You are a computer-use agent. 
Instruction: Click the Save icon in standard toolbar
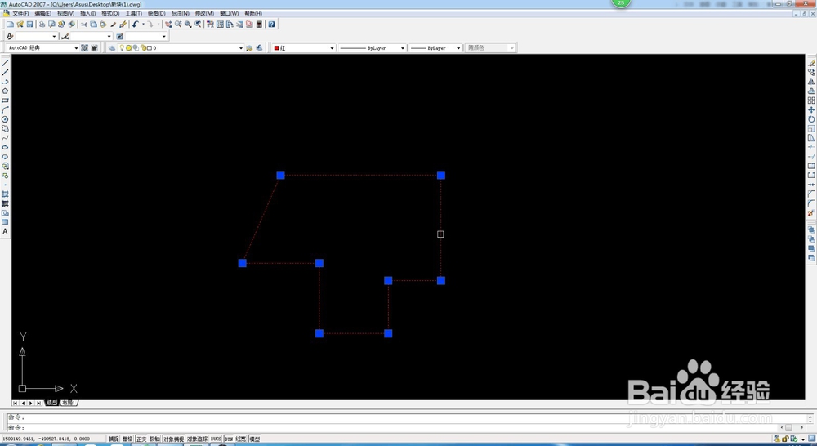coord(29,24)
